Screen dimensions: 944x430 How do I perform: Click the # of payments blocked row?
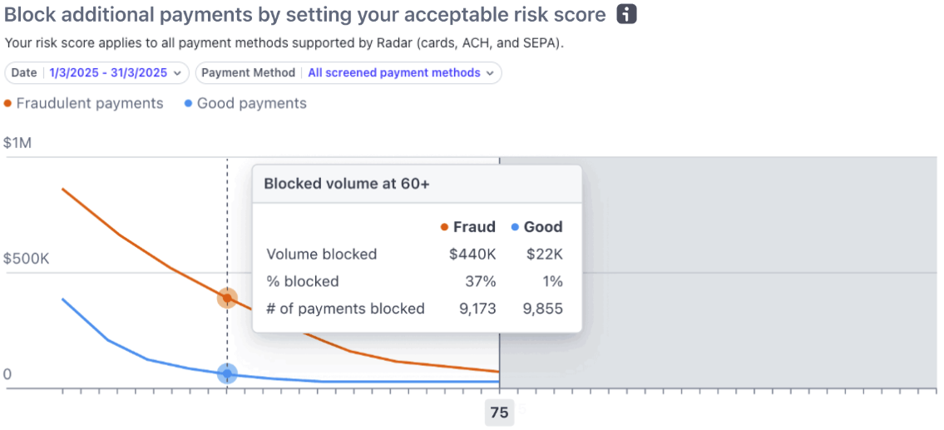345,309
